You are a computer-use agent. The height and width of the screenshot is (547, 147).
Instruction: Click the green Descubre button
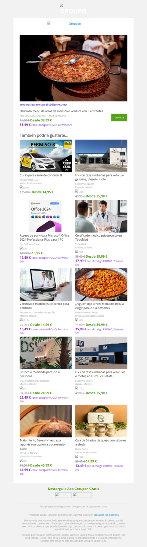coord(119,117)
